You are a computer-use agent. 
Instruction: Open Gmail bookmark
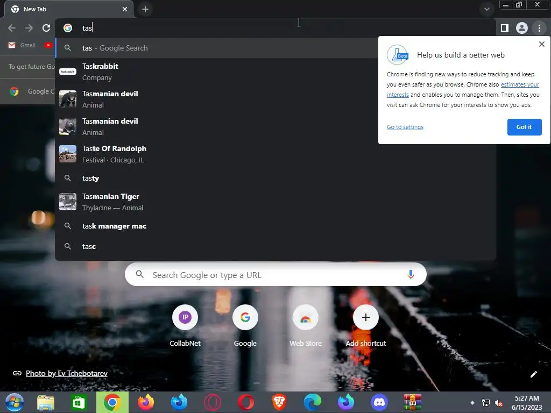tap(22, 45)
